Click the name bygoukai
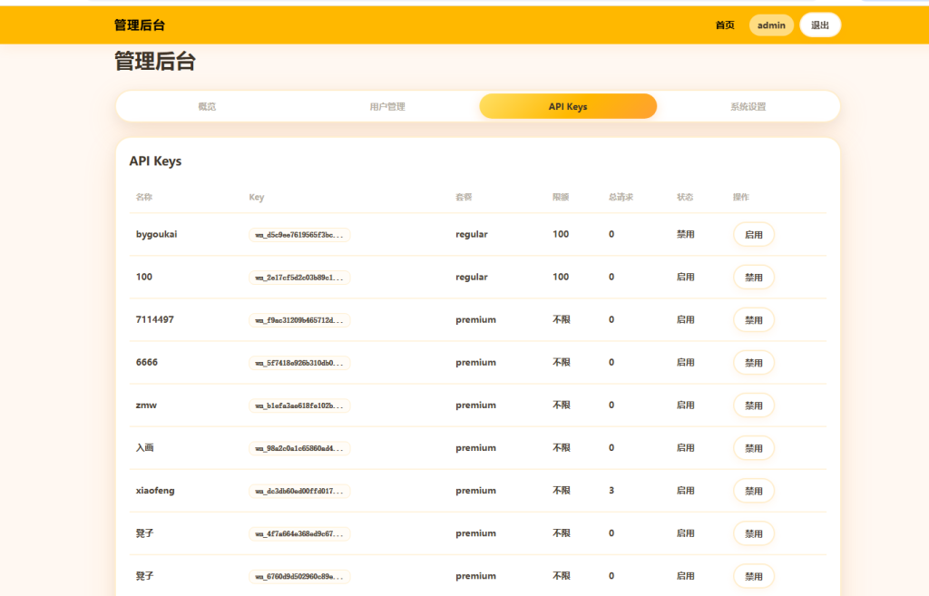 click(156, 234)
